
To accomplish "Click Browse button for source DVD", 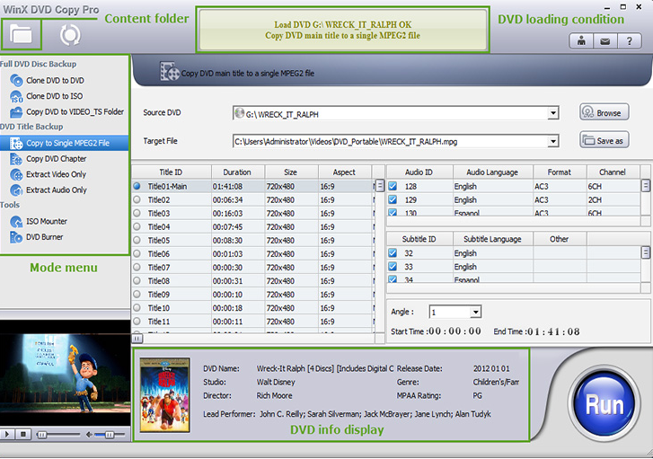I will 604,112.
